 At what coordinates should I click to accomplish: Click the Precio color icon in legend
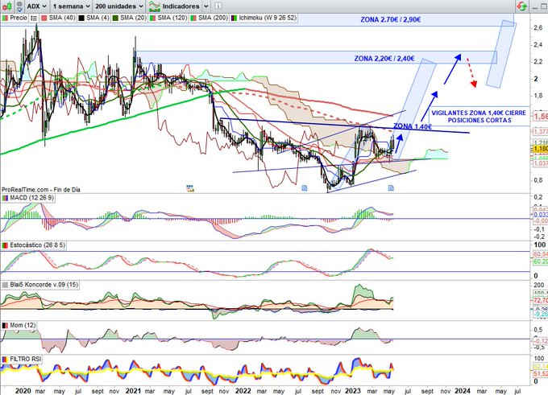[6, 18]
